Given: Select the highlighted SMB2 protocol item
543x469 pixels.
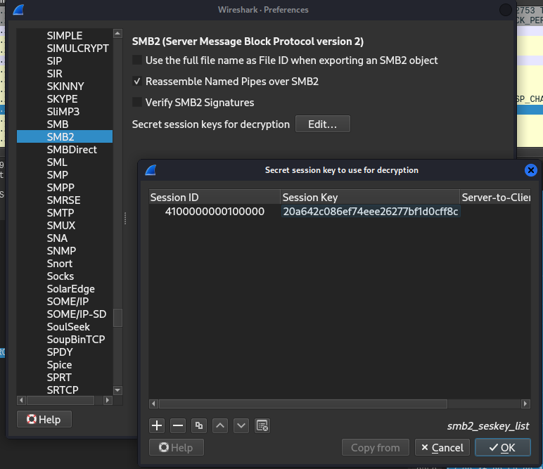Looking at the screenshot, I should 65,136.
